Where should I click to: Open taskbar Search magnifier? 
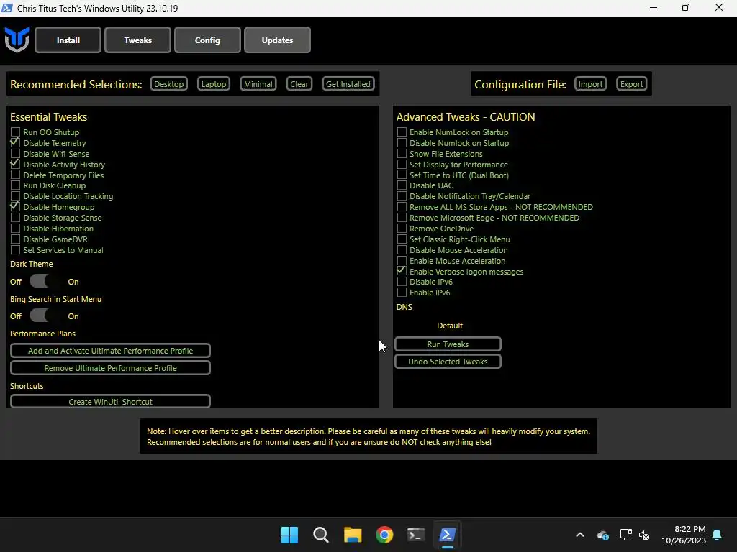click(x=321, y=535)
